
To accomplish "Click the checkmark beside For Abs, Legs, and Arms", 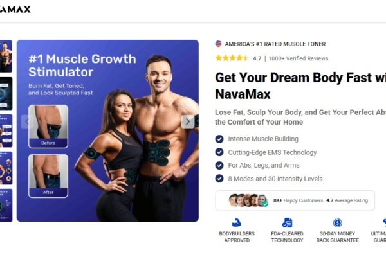I will coord(219,165).
